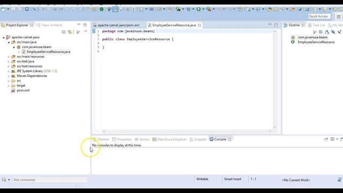Open the Run dropdown arrow
This screenshot has height=193, width=343.
(x=204, y=10)
